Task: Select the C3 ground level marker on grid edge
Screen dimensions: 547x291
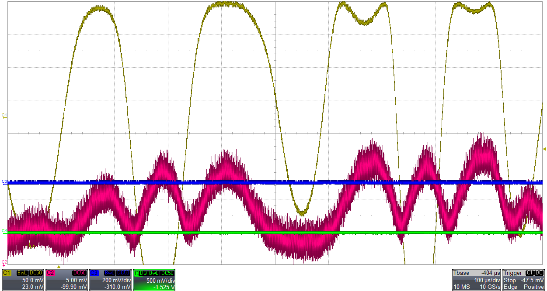Action: [4, 181]
